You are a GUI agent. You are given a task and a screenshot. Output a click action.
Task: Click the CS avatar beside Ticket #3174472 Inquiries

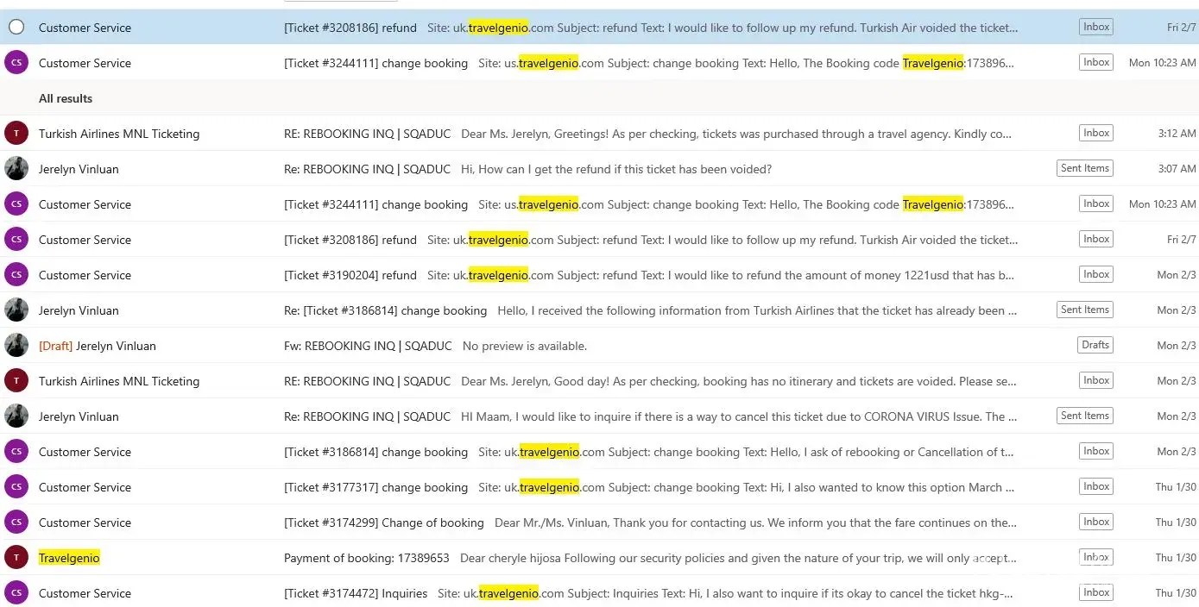point(16,593)
